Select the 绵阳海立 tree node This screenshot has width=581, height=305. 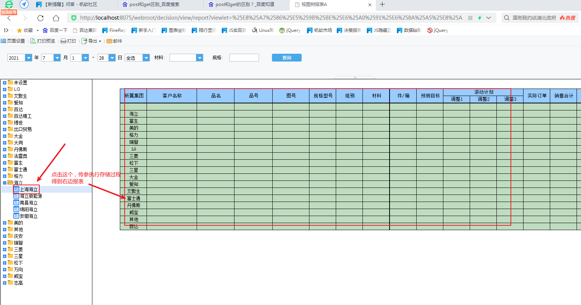[x=29, y=209]
